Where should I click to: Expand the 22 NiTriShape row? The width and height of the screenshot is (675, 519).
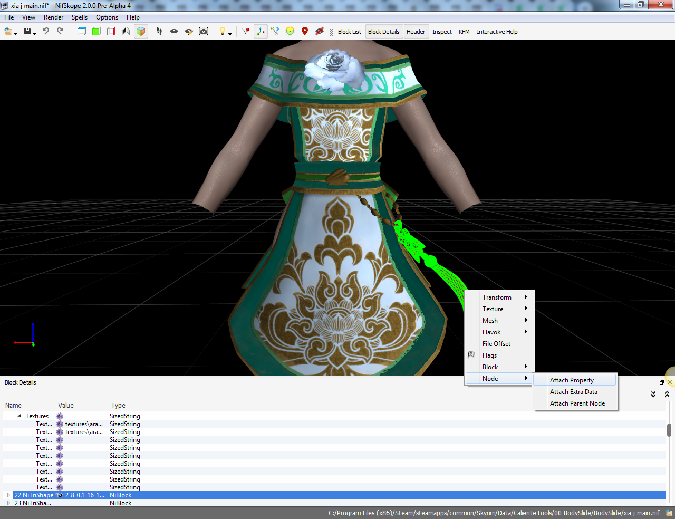click(8, 495)
